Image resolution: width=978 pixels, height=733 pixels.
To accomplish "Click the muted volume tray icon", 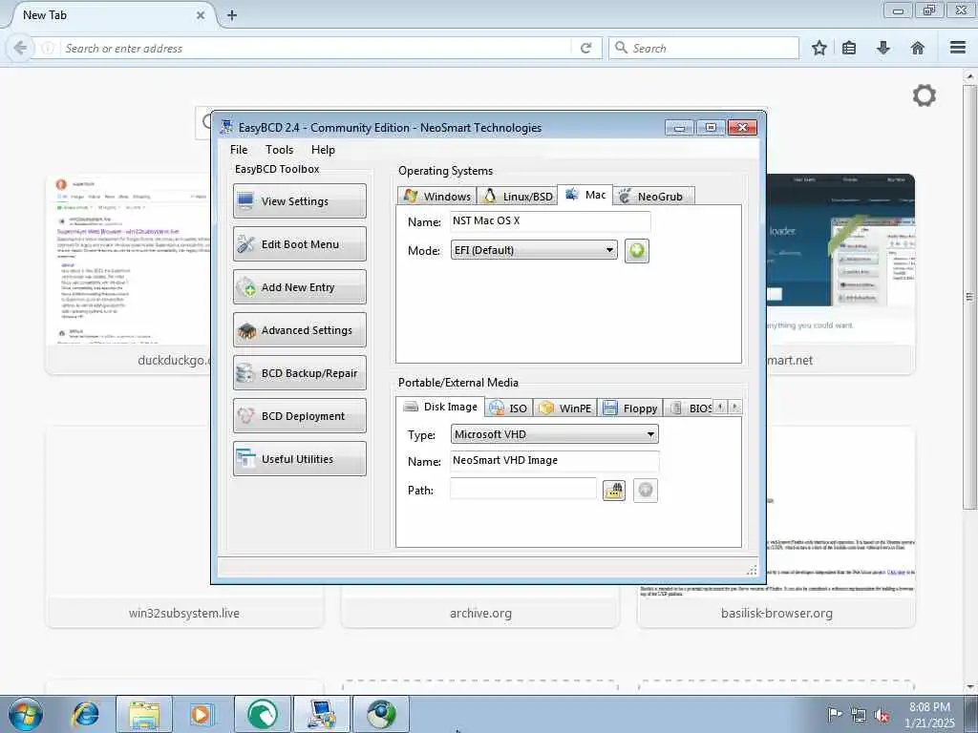I will (882, 715).
